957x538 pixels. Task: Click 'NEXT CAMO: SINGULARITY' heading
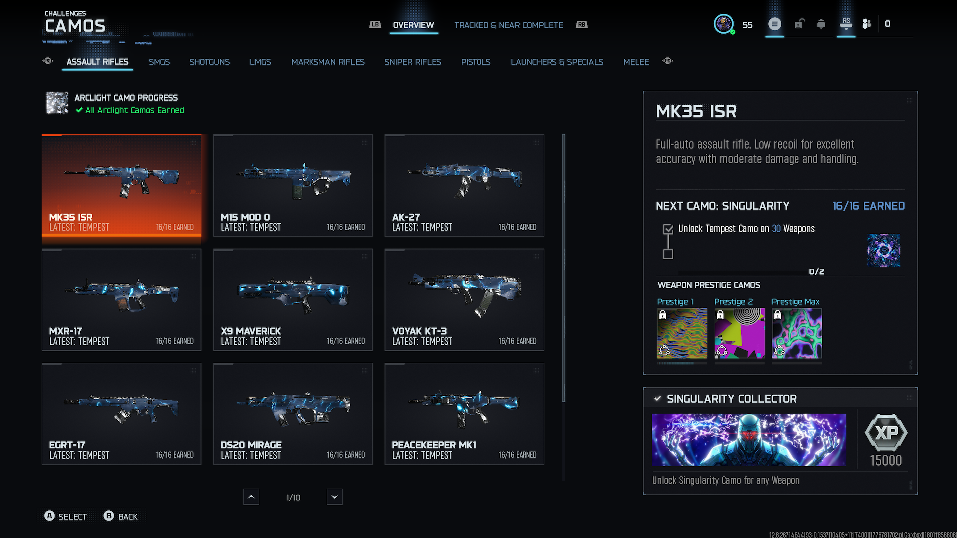coord(722,206)
